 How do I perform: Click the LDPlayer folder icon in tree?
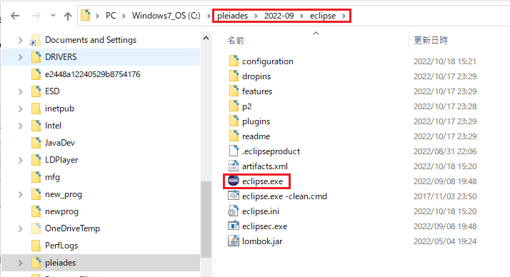tap(36, 160)
